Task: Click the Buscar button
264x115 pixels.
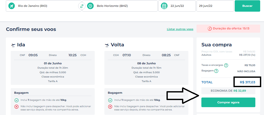Action: [x=247, y=6]
